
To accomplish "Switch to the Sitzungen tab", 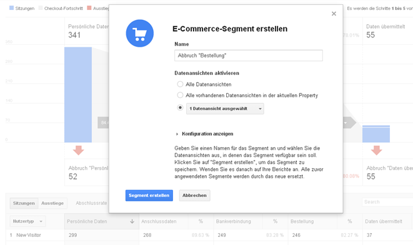I will click(24, 203).
